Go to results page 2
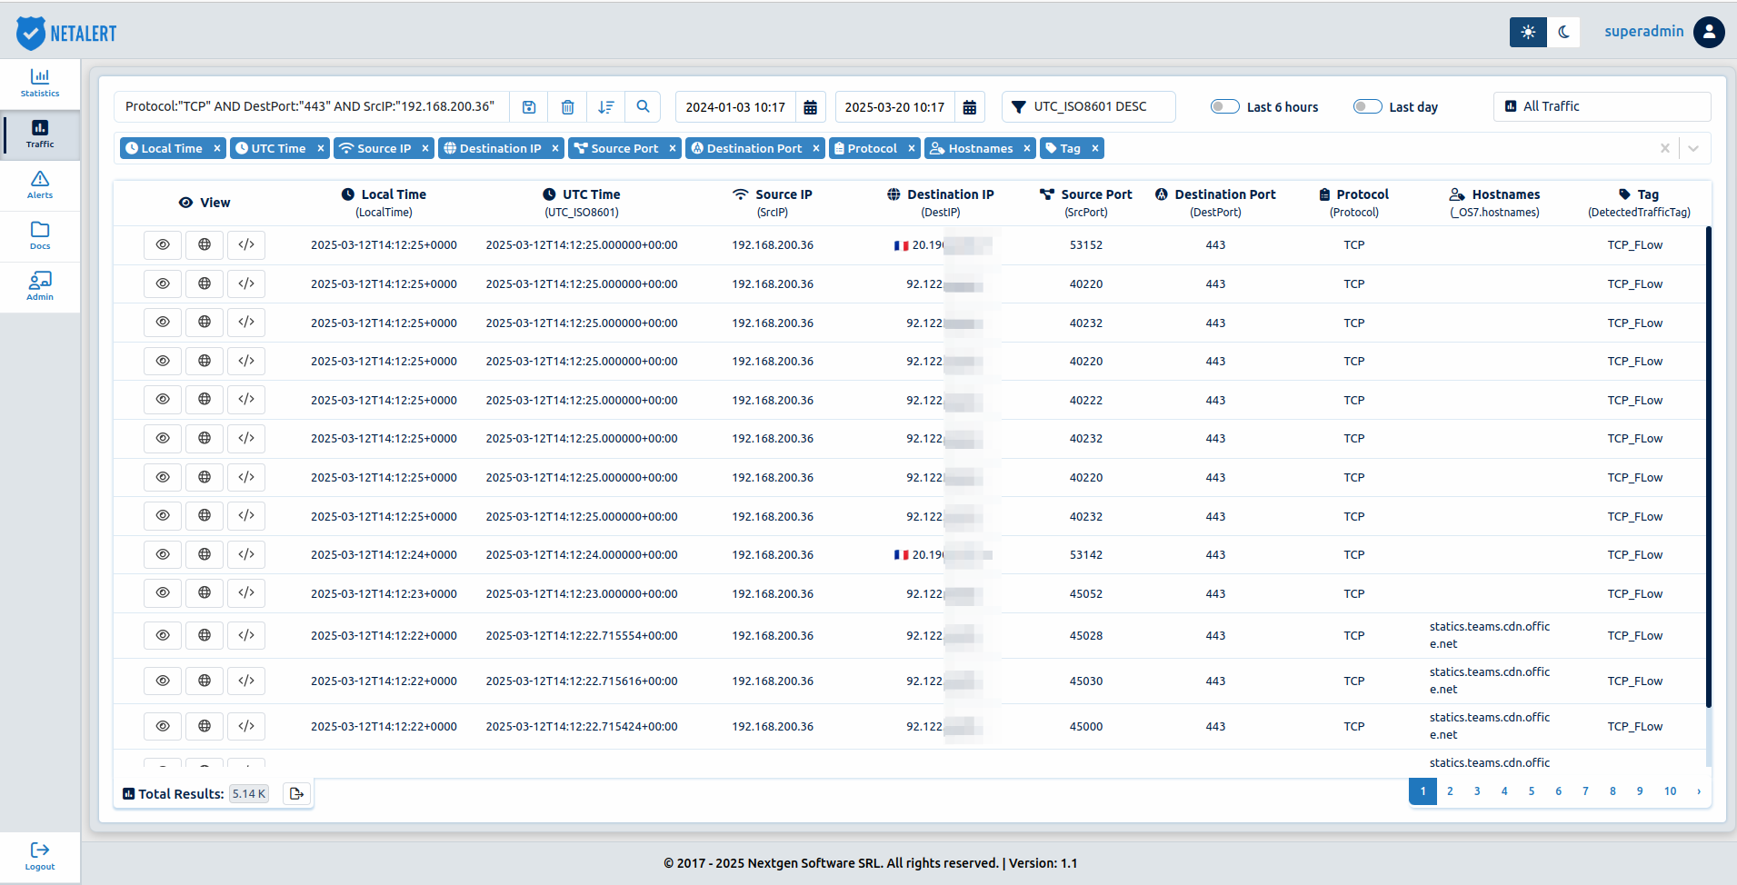Image resolution: width=1737 pixels, height=885 pixels. (x=1450, y=791)
